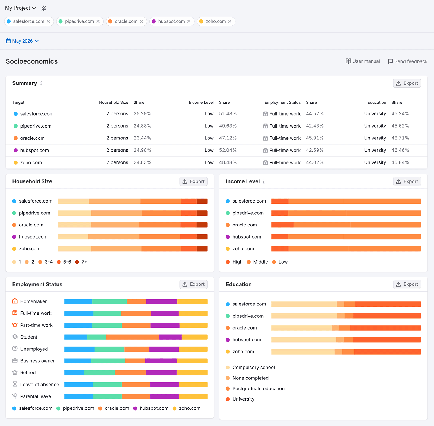434x426 pixels.
Task: Click Full-time work icon in Employment Status
Action: pyautogui.click(x=15, y=313)
